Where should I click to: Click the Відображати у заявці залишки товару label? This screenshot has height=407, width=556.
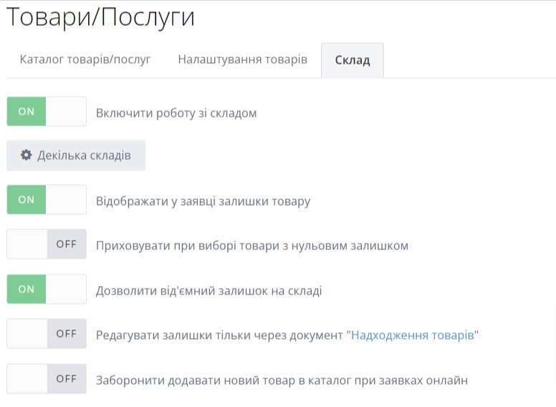click(x=203, y=201)
